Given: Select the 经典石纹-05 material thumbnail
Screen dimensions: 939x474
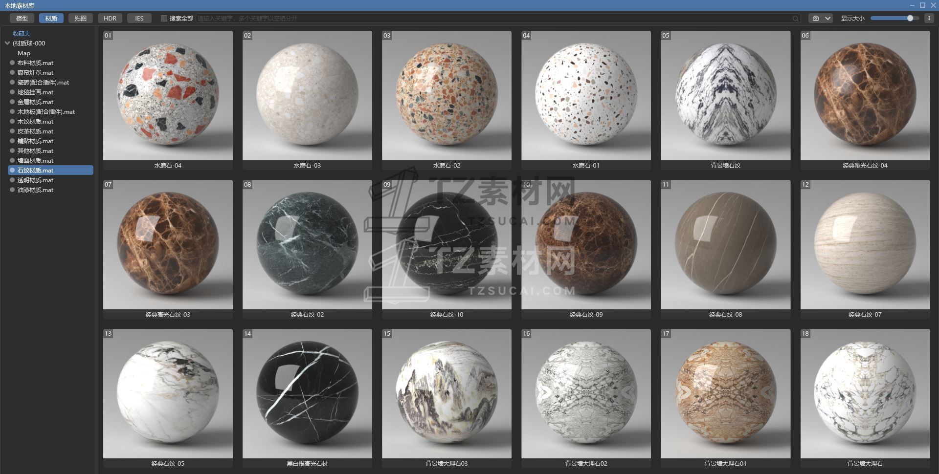Looking at the screenshot, I should [x=168, y=394].
